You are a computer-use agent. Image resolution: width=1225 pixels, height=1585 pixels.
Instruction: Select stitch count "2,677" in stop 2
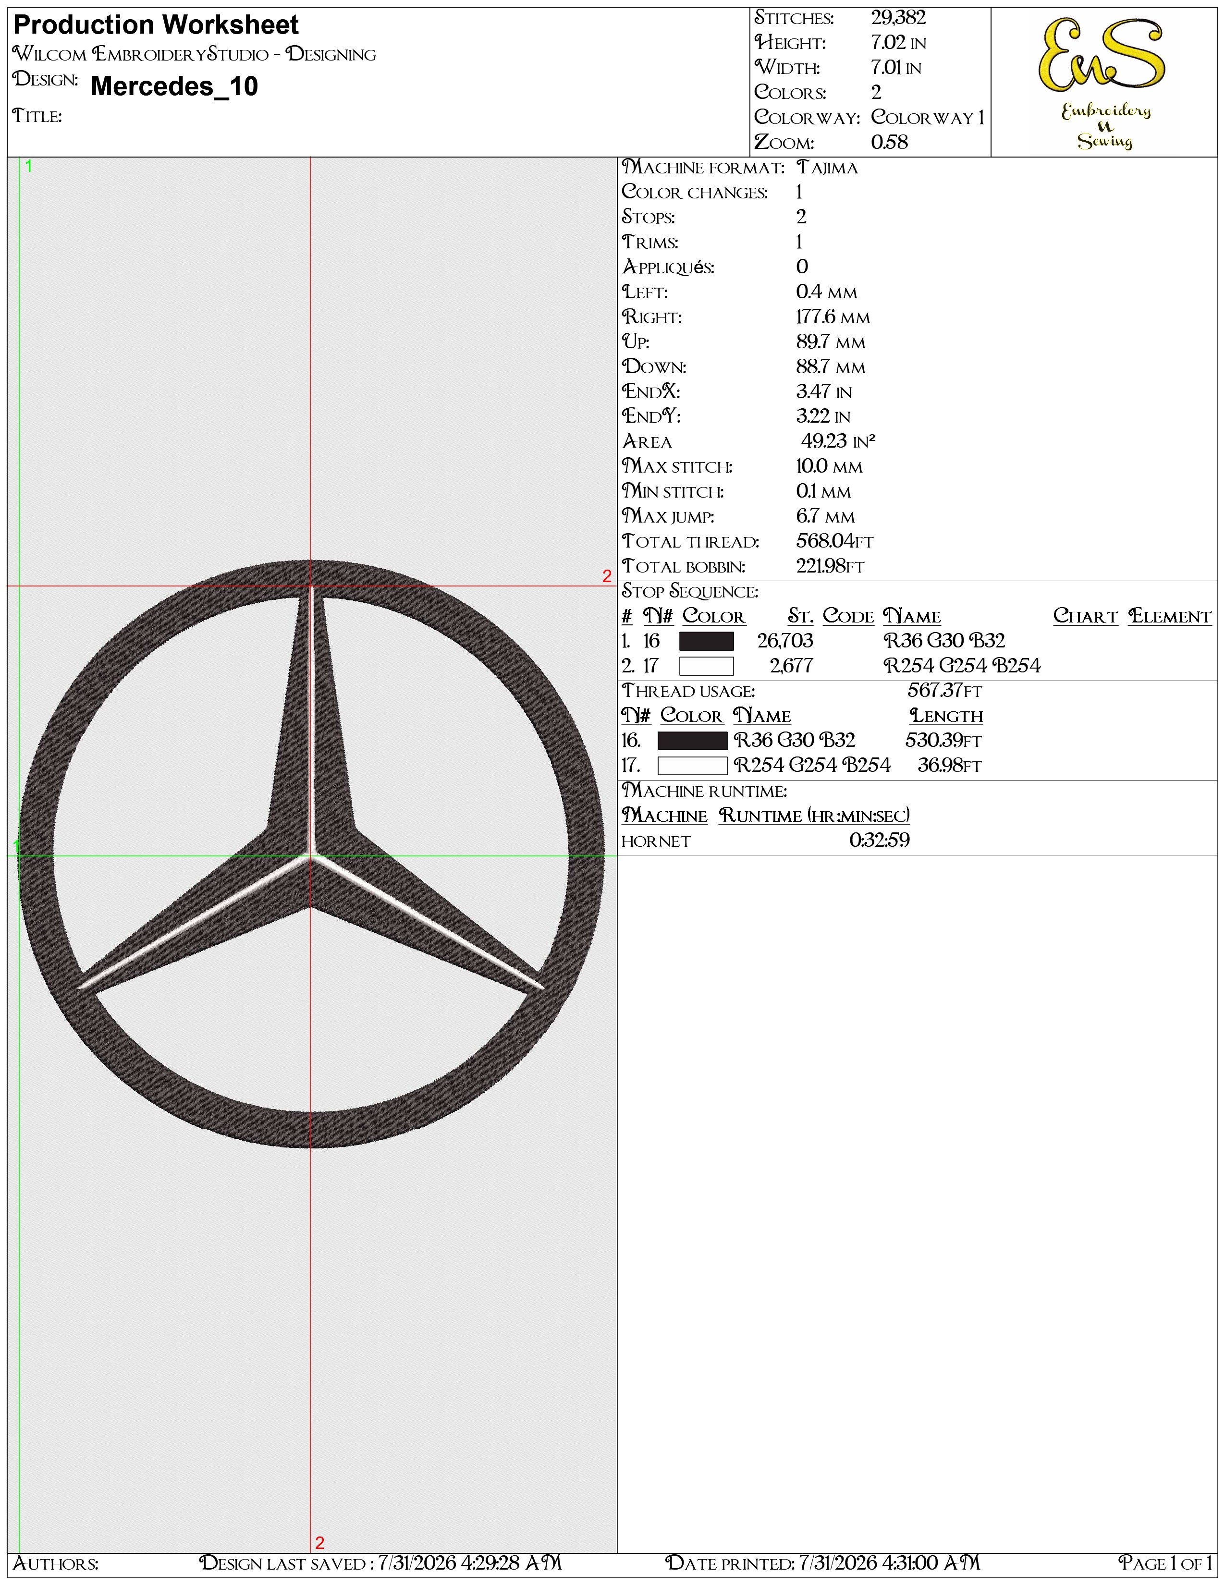[791, 666]
